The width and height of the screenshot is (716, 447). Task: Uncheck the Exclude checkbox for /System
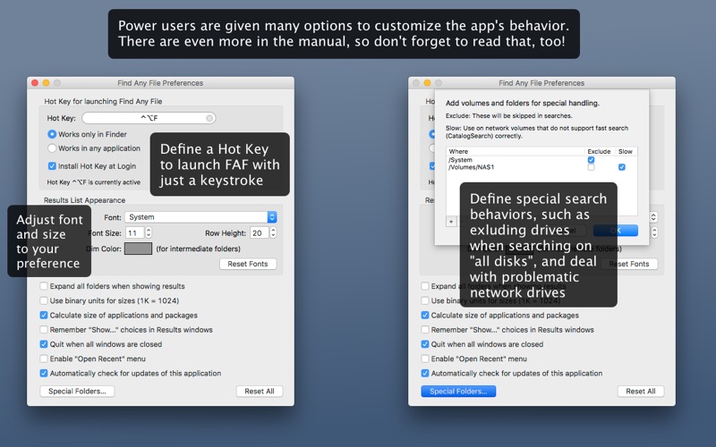591,160
